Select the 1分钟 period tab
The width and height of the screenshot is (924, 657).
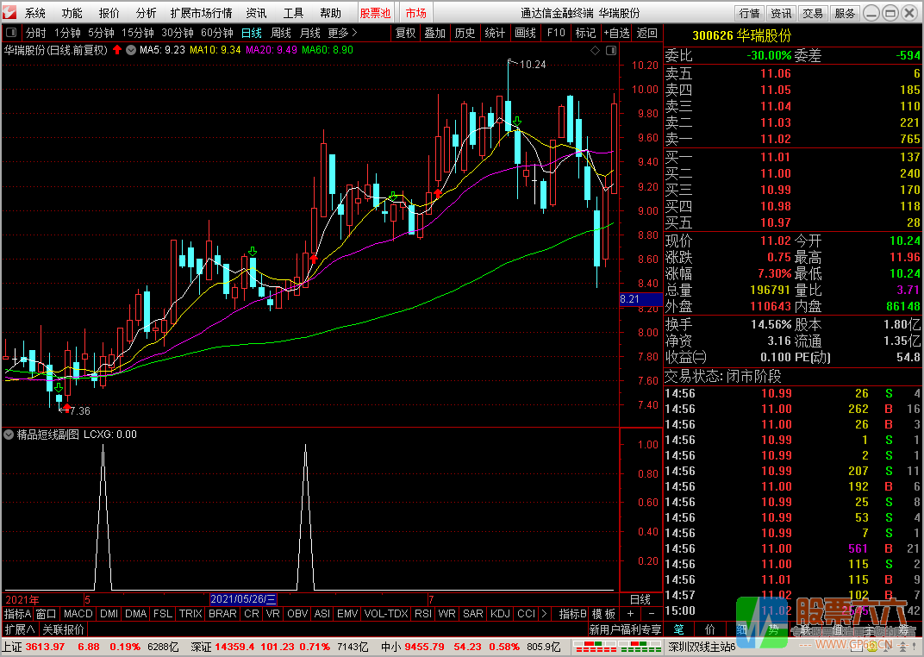(x=67, y=33)
